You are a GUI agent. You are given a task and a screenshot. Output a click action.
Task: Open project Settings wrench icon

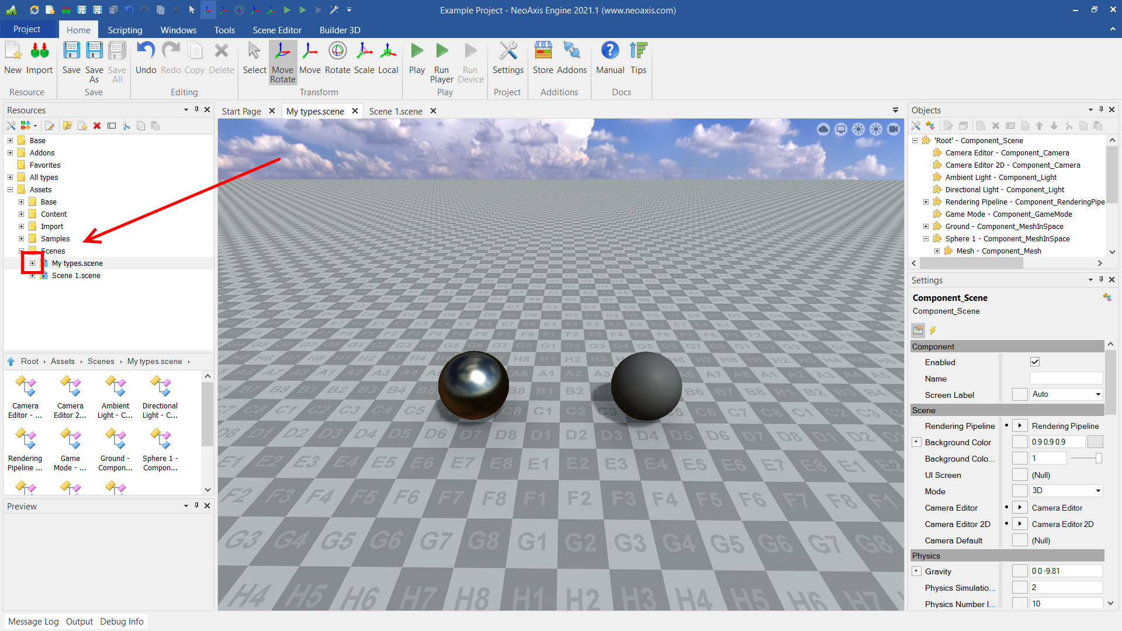(507, 58)
